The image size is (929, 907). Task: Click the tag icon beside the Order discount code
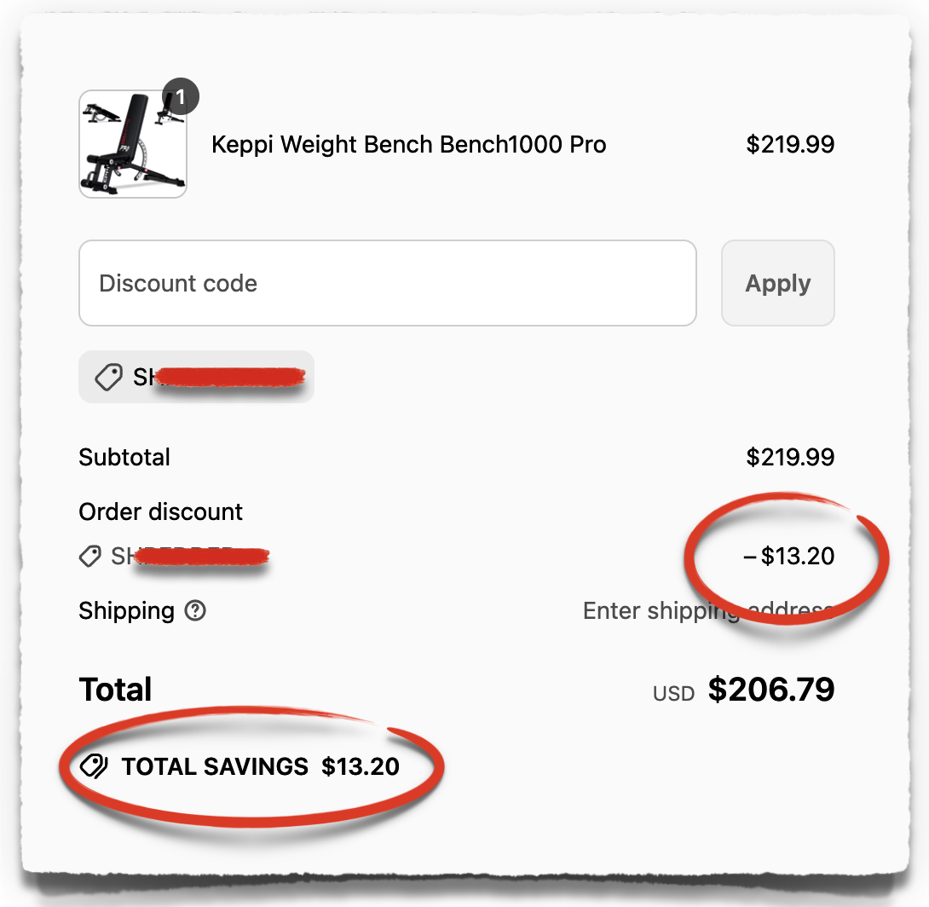(x=89, y=557)
